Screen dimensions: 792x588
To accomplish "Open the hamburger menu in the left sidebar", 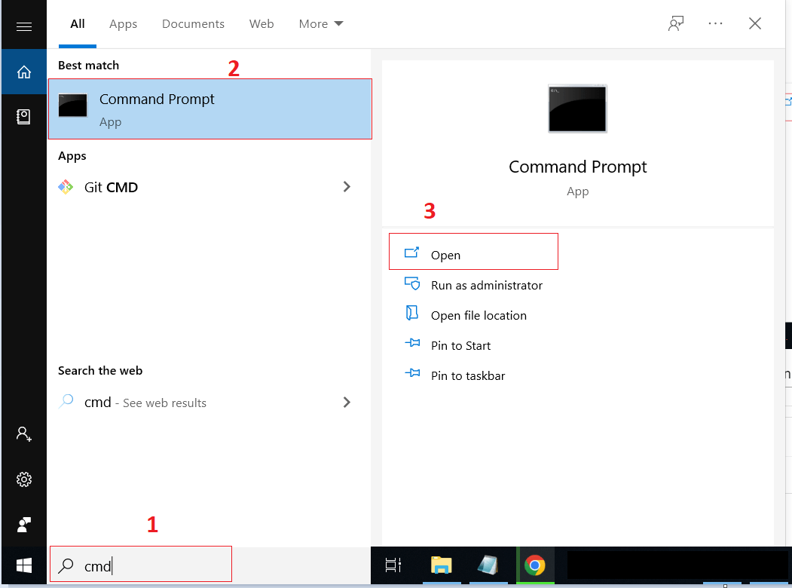I will click(x=23, y=23).
